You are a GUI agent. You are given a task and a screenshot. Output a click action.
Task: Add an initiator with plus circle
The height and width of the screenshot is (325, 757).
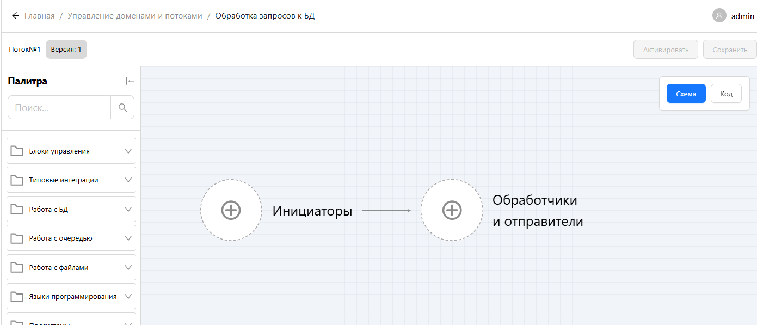coord(231,210)
